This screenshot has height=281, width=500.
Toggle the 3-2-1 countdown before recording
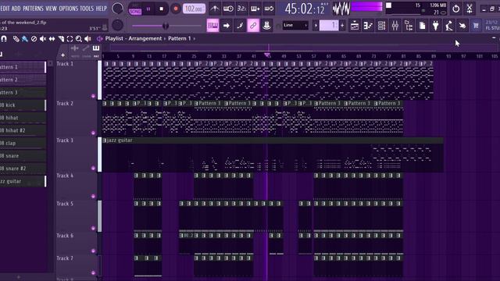coord(241,9)
